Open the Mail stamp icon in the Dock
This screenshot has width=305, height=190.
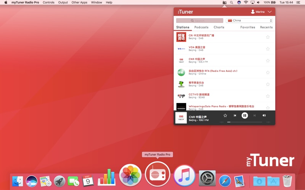point(239,181)
